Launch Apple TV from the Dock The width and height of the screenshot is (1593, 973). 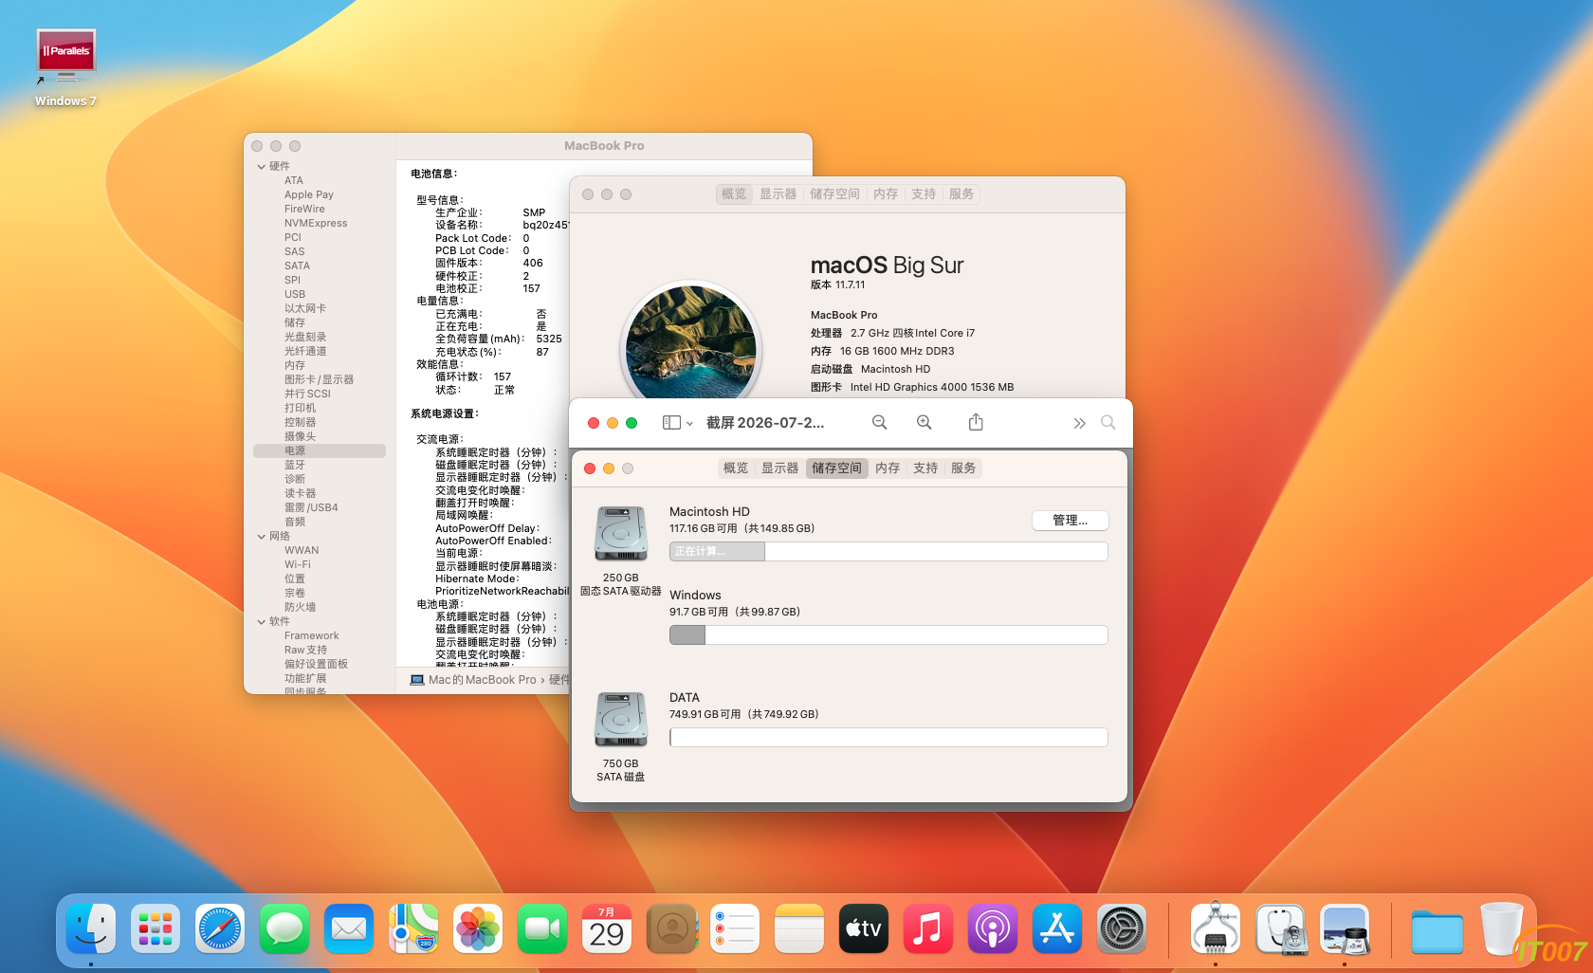coord(864,928)
